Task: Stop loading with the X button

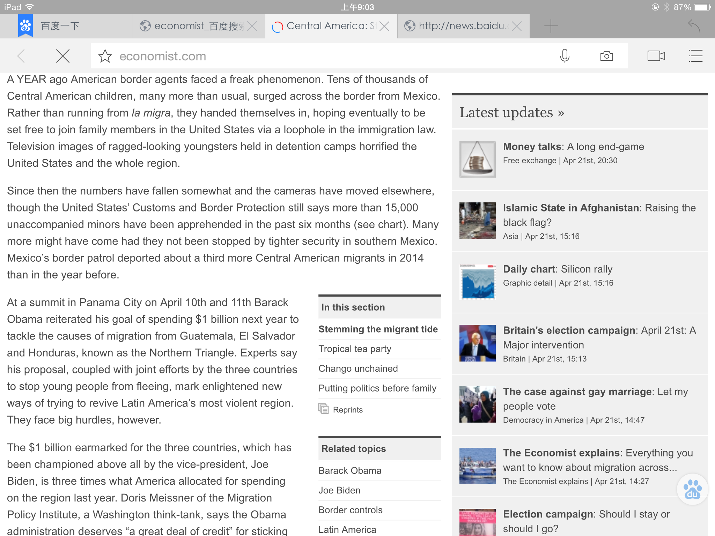Action: tap(63, 56)
